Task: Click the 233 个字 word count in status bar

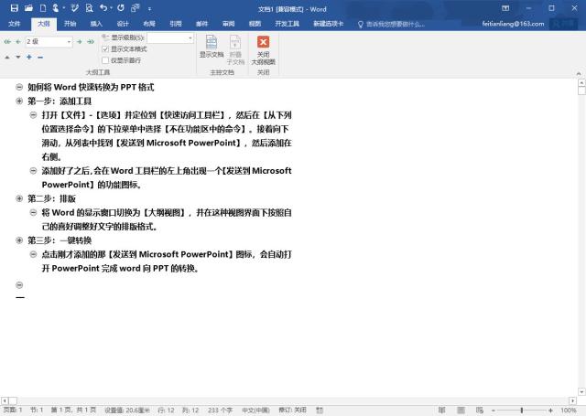Action: tap(220, 410)
